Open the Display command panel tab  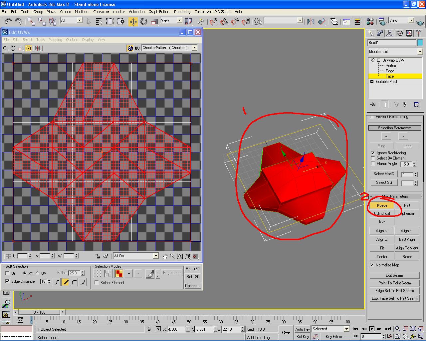[x=409, y=33]
